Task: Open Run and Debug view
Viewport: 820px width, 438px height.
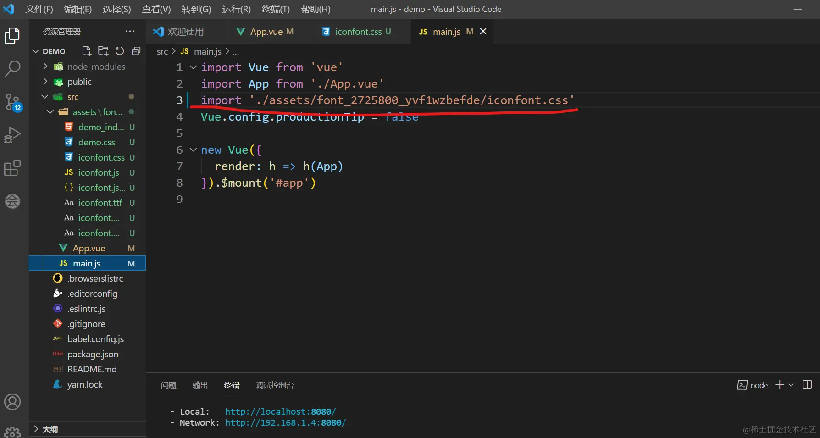Action: tap(12, 135)
